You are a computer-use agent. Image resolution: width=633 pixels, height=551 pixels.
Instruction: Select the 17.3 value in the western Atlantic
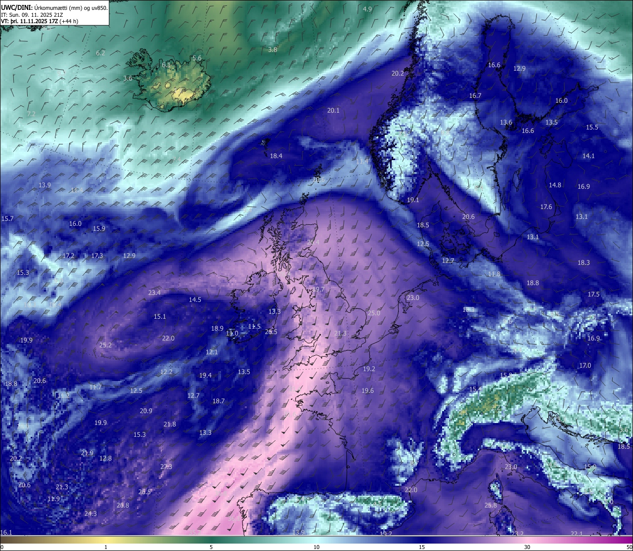click(x=97, y=256)
